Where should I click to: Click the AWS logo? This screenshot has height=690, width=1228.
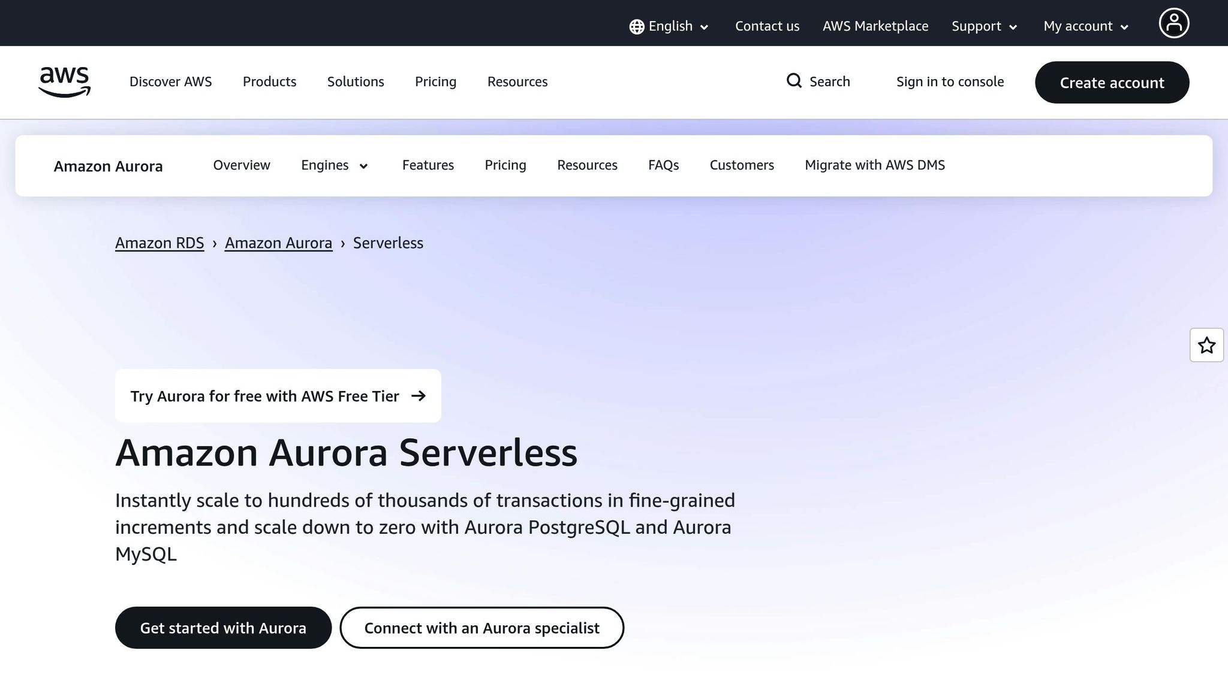click(64, 82)
